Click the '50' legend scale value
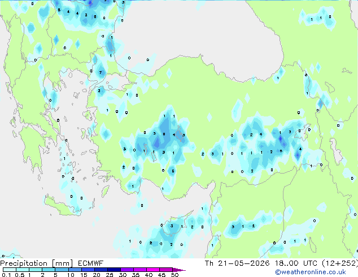This screenshot has height=277, width=358. tap(174, 275)
